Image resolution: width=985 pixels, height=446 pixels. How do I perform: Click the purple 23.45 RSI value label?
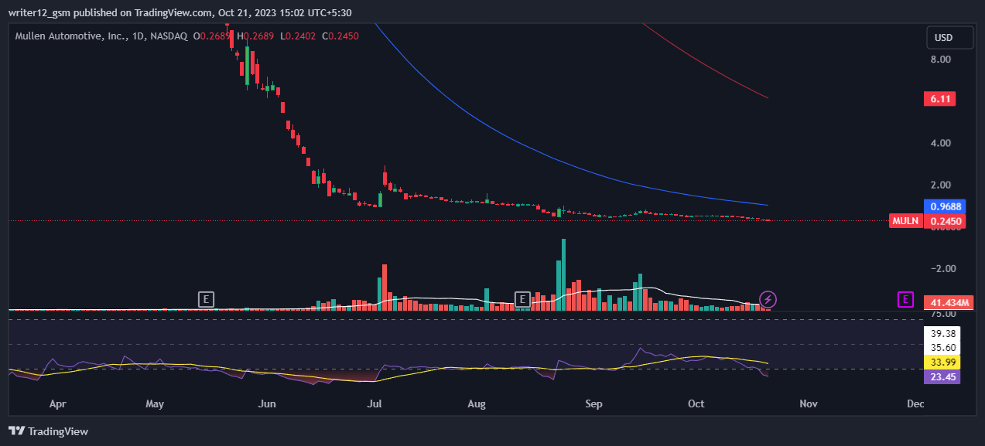(x=942, y=377)
